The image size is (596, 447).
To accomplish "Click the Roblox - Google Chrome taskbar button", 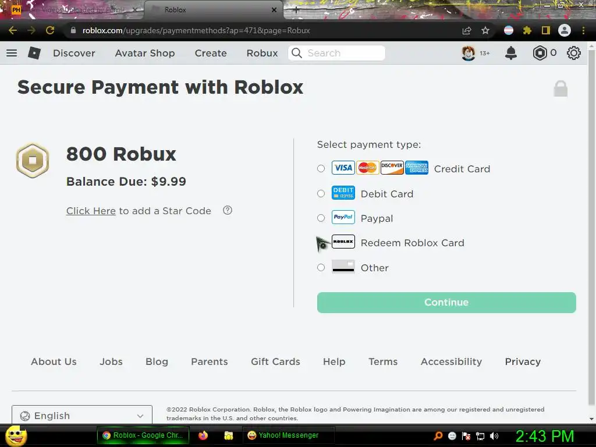I will tap(143, 435).
